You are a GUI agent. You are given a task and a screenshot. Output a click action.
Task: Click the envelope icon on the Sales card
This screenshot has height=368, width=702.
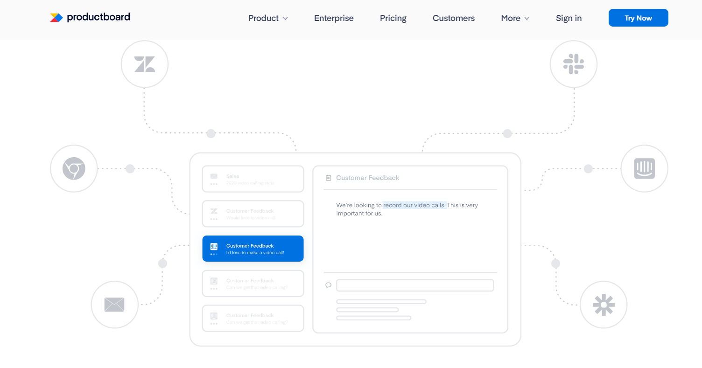214,176
